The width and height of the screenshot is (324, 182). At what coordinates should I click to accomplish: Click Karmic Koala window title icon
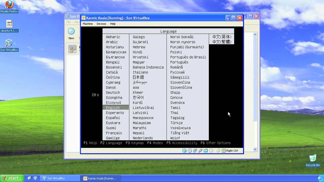point(84,18)
